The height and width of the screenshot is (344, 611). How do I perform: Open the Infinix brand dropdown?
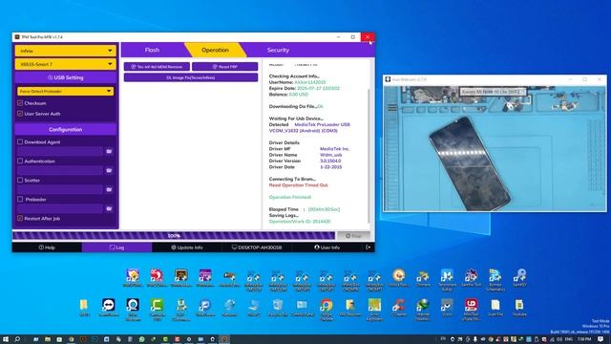coord(66,51)
